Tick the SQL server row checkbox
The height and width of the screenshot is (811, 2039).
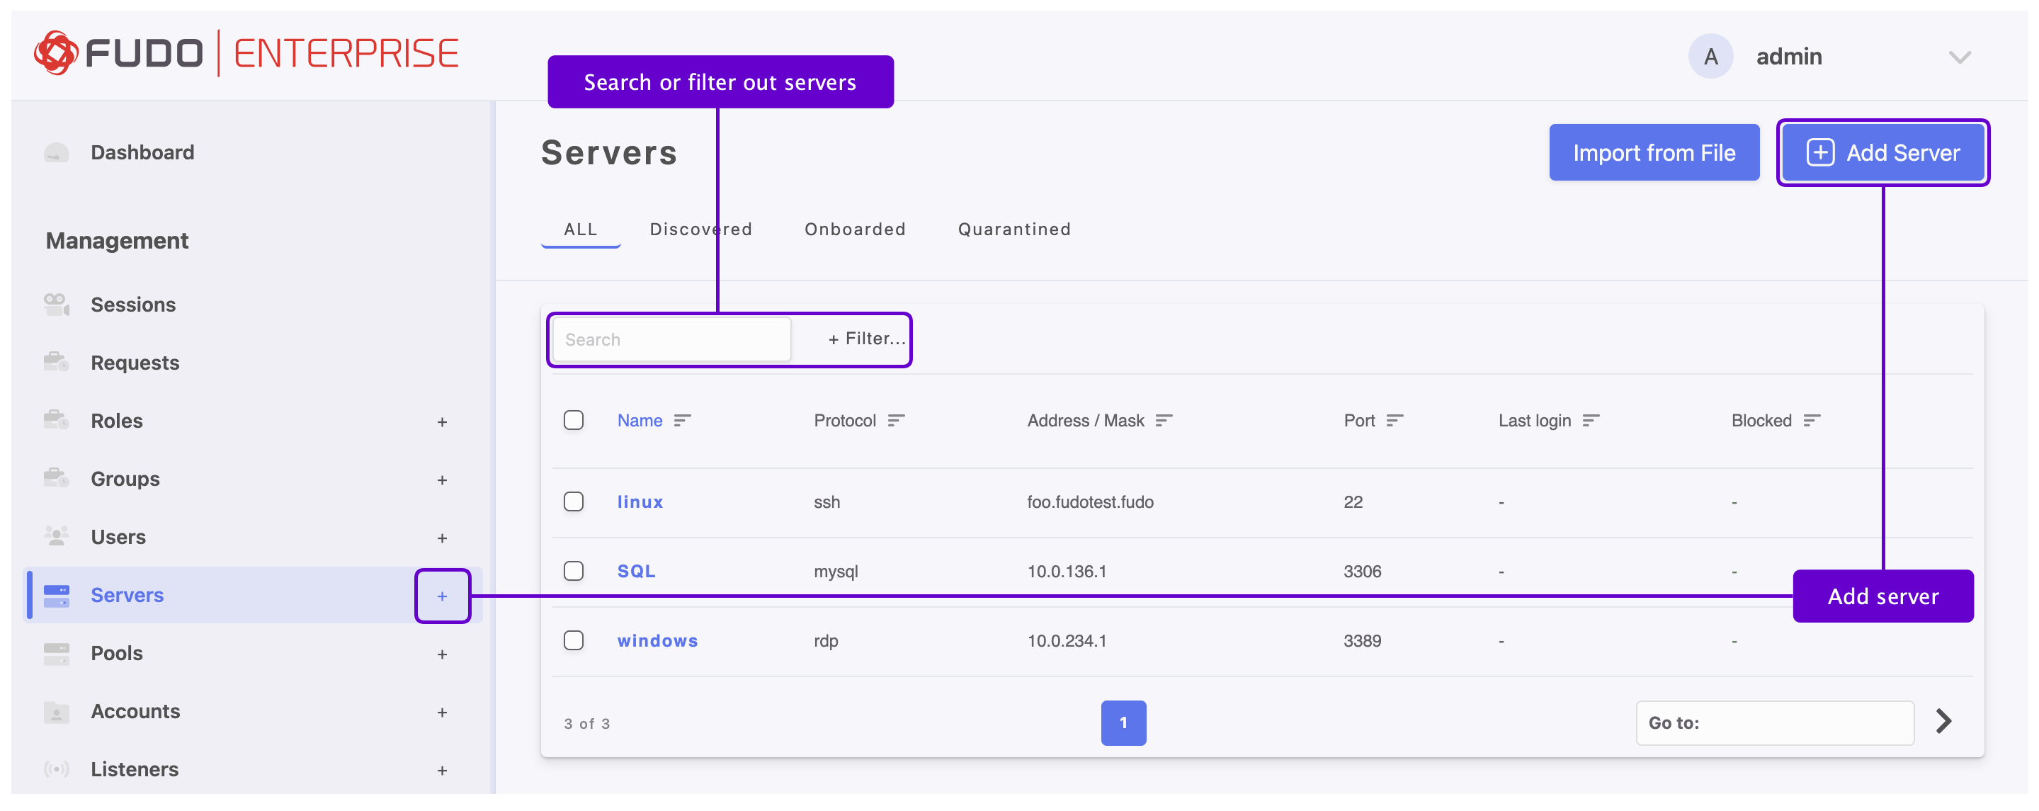(x=573, y=570)
